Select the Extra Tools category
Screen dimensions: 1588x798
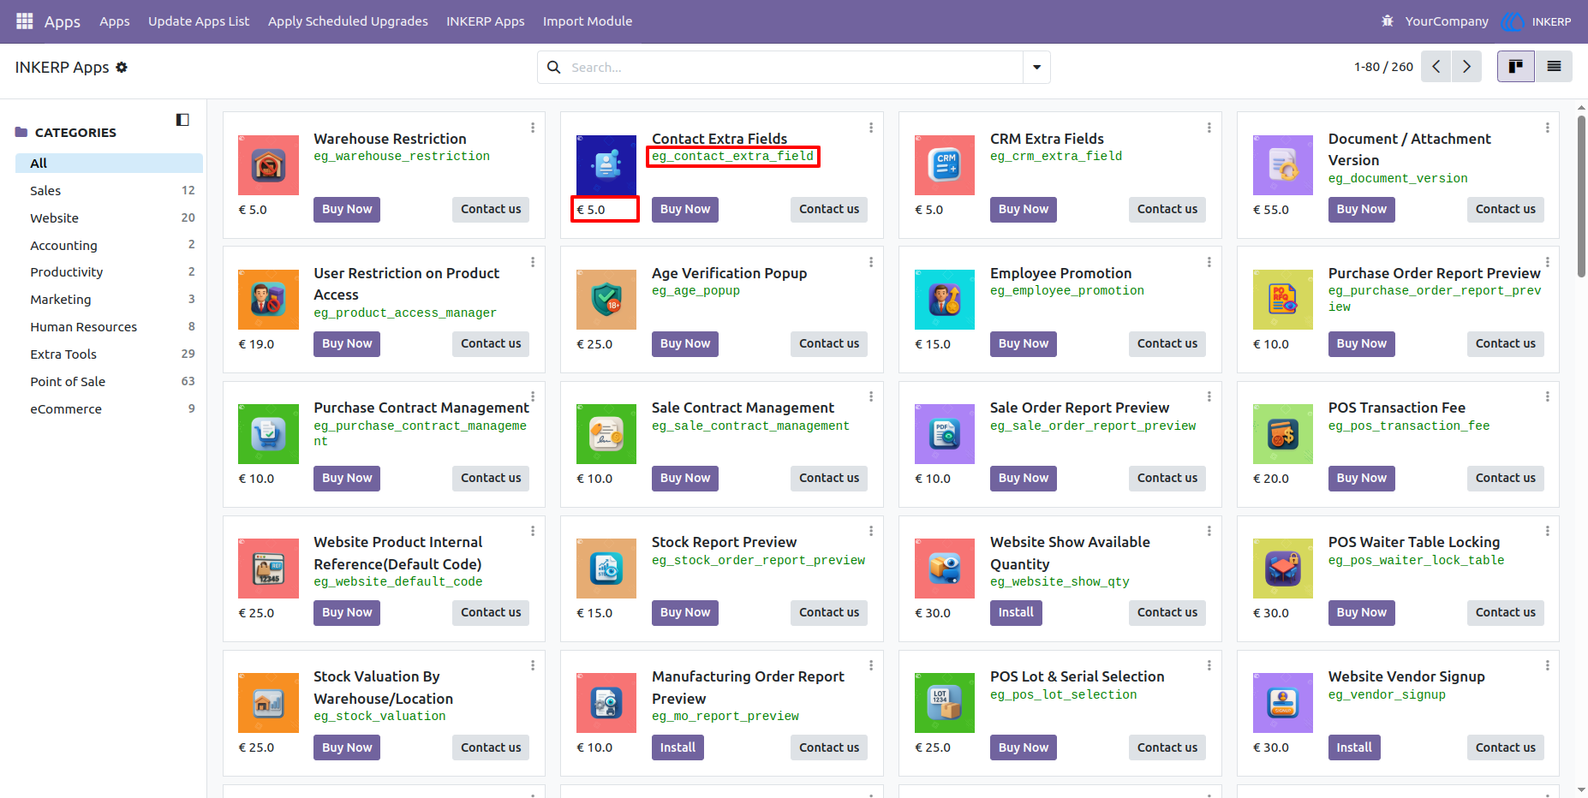(109, 354)
